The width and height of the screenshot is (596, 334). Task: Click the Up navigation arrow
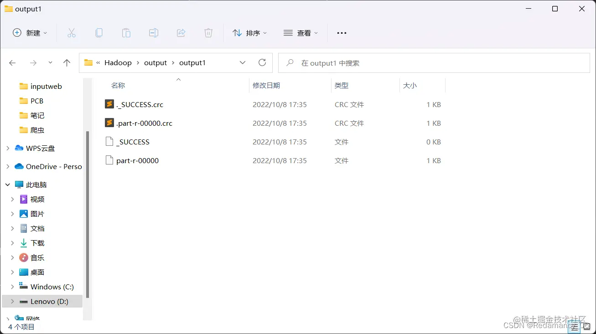pos(67,62)
